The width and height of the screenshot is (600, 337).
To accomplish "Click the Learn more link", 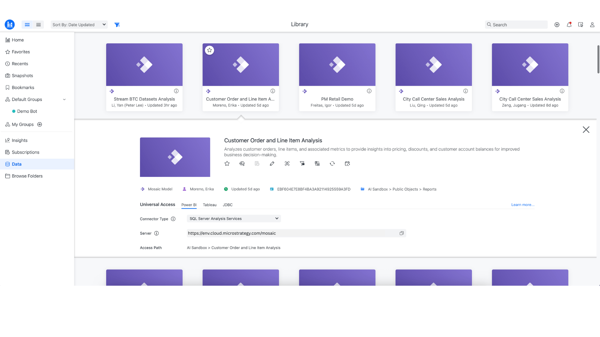I will click(x=522, y=205).
